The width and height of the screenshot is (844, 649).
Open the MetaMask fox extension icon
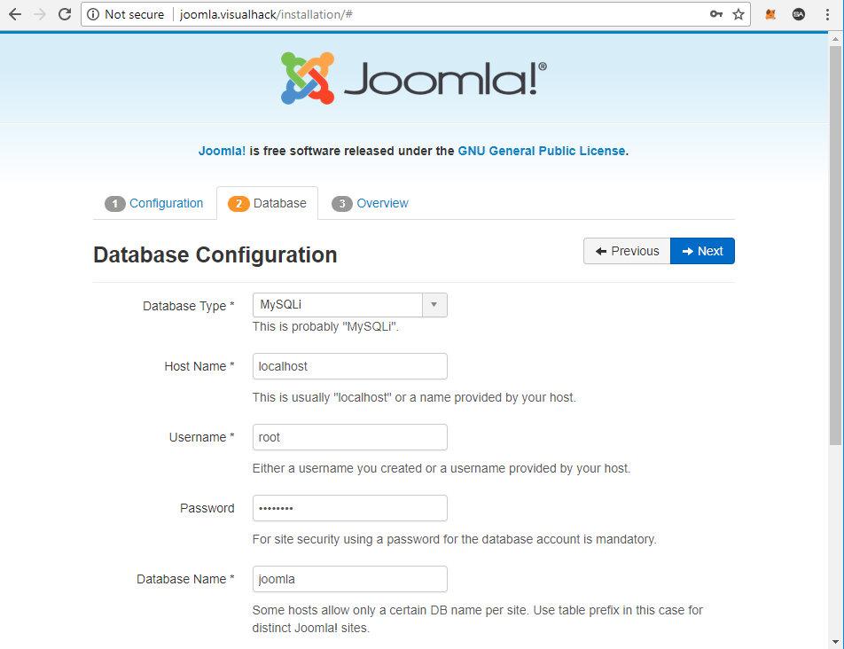[x=770, y=14]
